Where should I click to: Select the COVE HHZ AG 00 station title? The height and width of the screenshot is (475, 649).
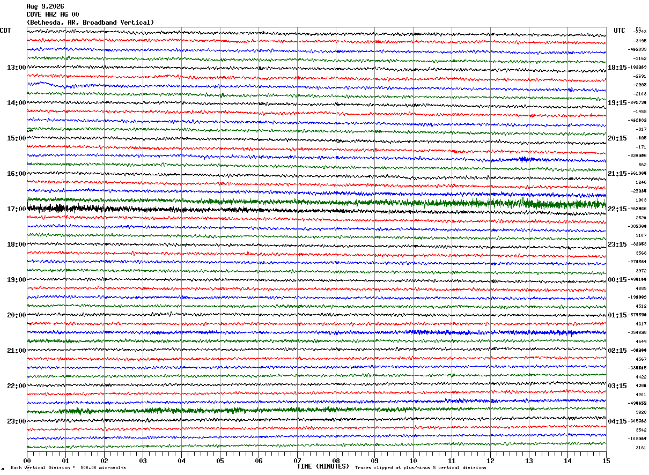pos(53,14)
